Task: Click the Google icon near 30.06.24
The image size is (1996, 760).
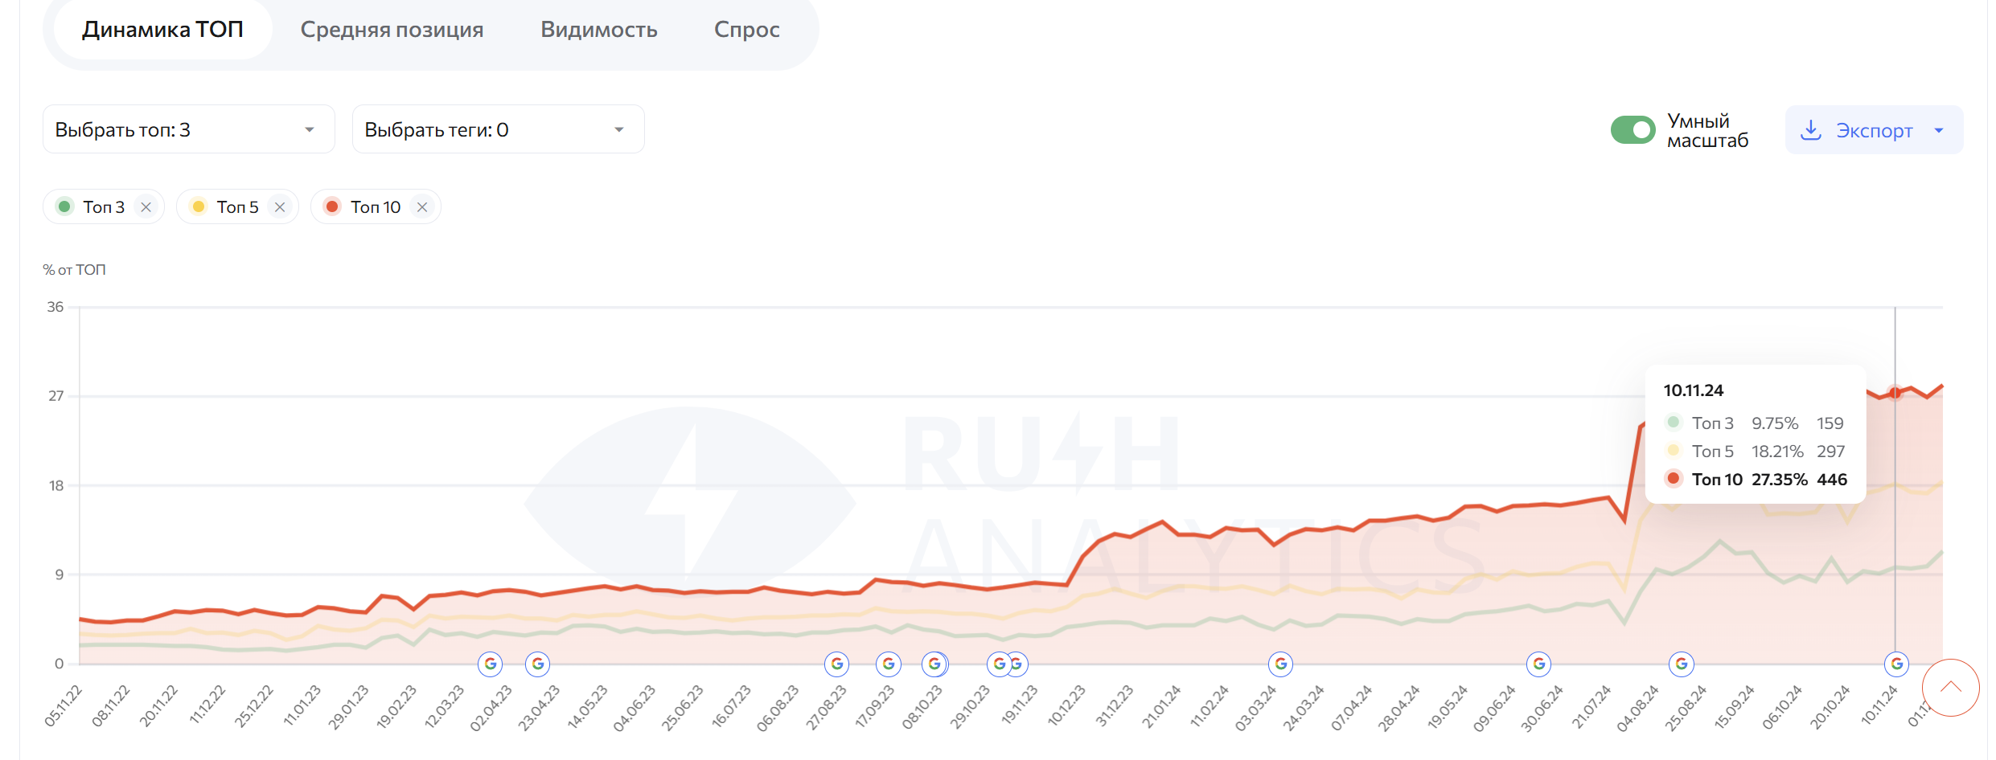Action: pos(1539,664)
